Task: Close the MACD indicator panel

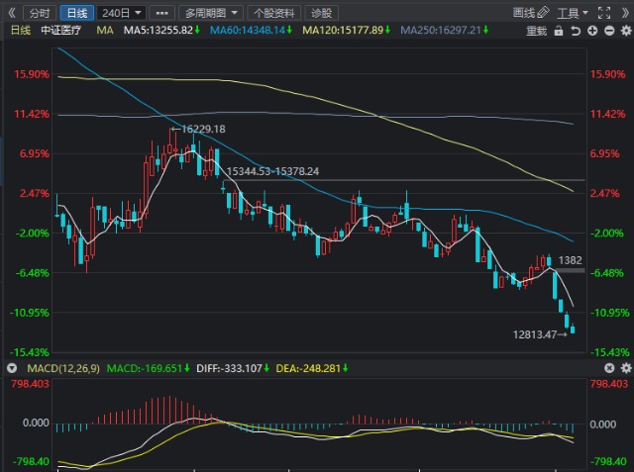Action: pos(609,368)
